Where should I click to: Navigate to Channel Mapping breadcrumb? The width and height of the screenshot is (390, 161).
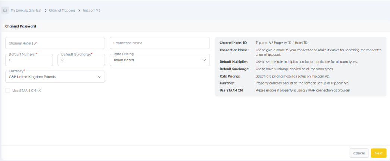pos(62,10)
